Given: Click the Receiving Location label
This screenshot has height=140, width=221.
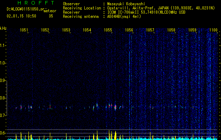Looking at the screenshot, I should tap(82, 8).
